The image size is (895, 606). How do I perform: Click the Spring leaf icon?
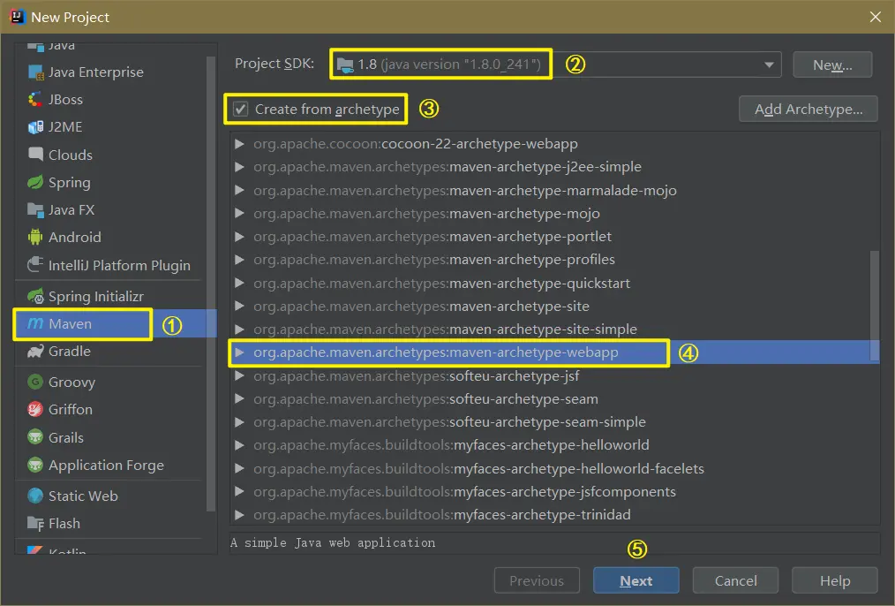tap(35, 182)
